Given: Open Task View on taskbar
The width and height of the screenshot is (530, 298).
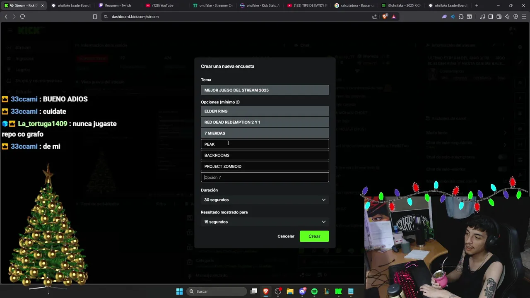Looking at the screenshot, I should pos(254,291).
